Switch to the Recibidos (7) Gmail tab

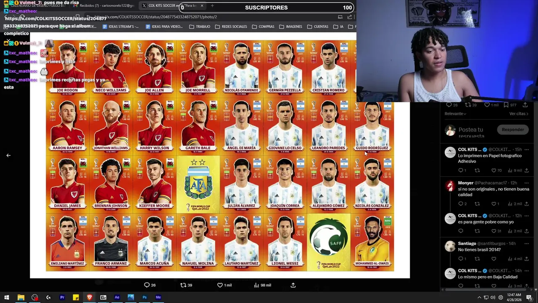[x=105, y=6]
